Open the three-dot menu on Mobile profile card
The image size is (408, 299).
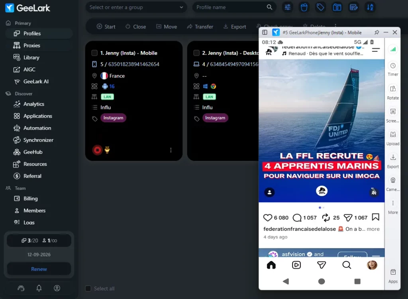pyautogui.click(x=171, y=150)
